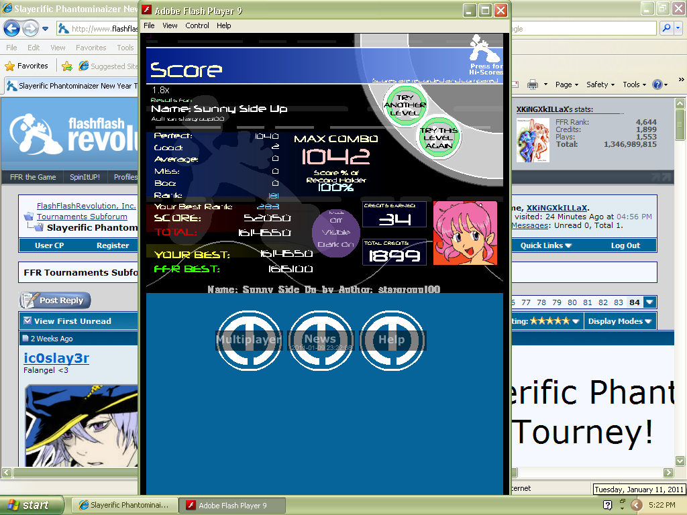Click the Log Out link
Screen dimensions: 687x515
click(x=625, y=245)
